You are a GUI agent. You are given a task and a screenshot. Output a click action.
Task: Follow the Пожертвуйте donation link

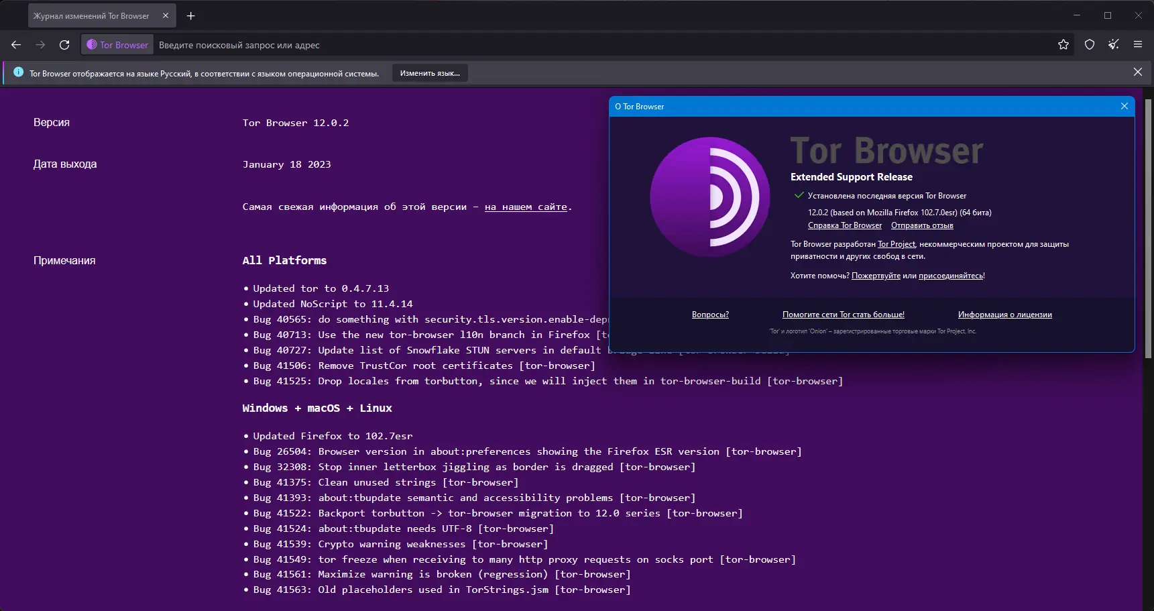[x=876, y=276]
